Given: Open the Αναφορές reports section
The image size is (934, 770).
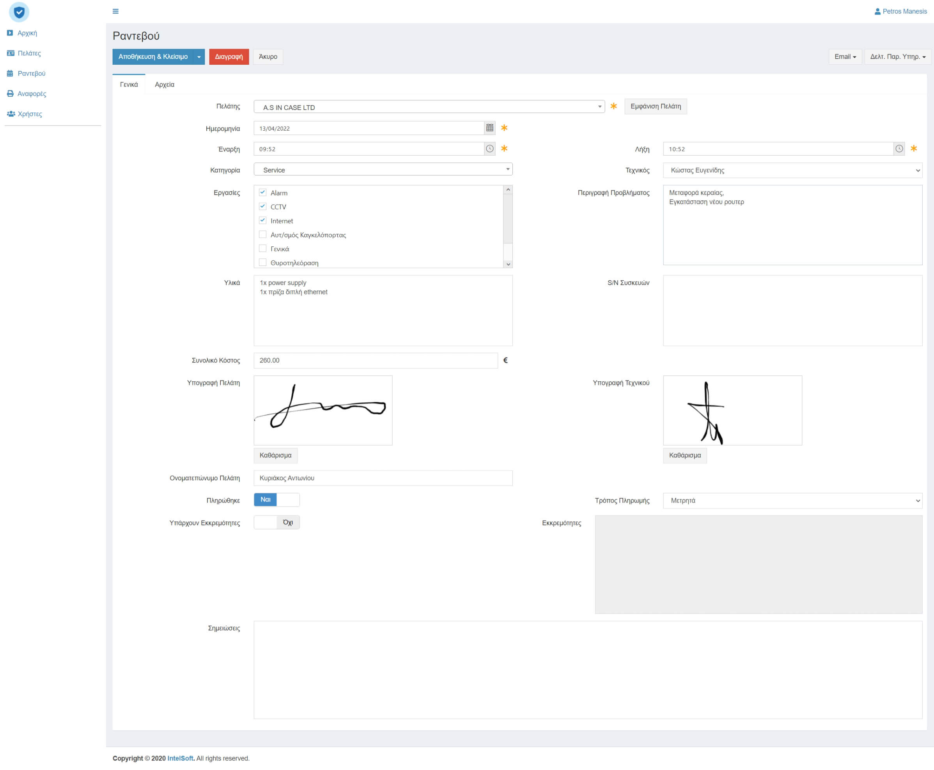Looking at the screenshot, I should click(32, 94).
